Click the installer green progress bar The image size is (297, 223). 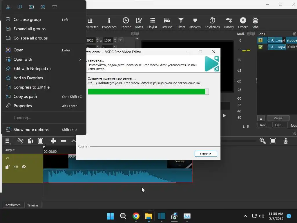click(x=148, y=91)
